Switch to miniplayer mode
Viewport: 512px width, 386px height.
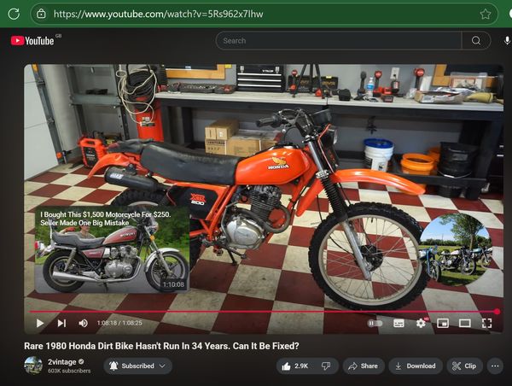click(443, 324)
